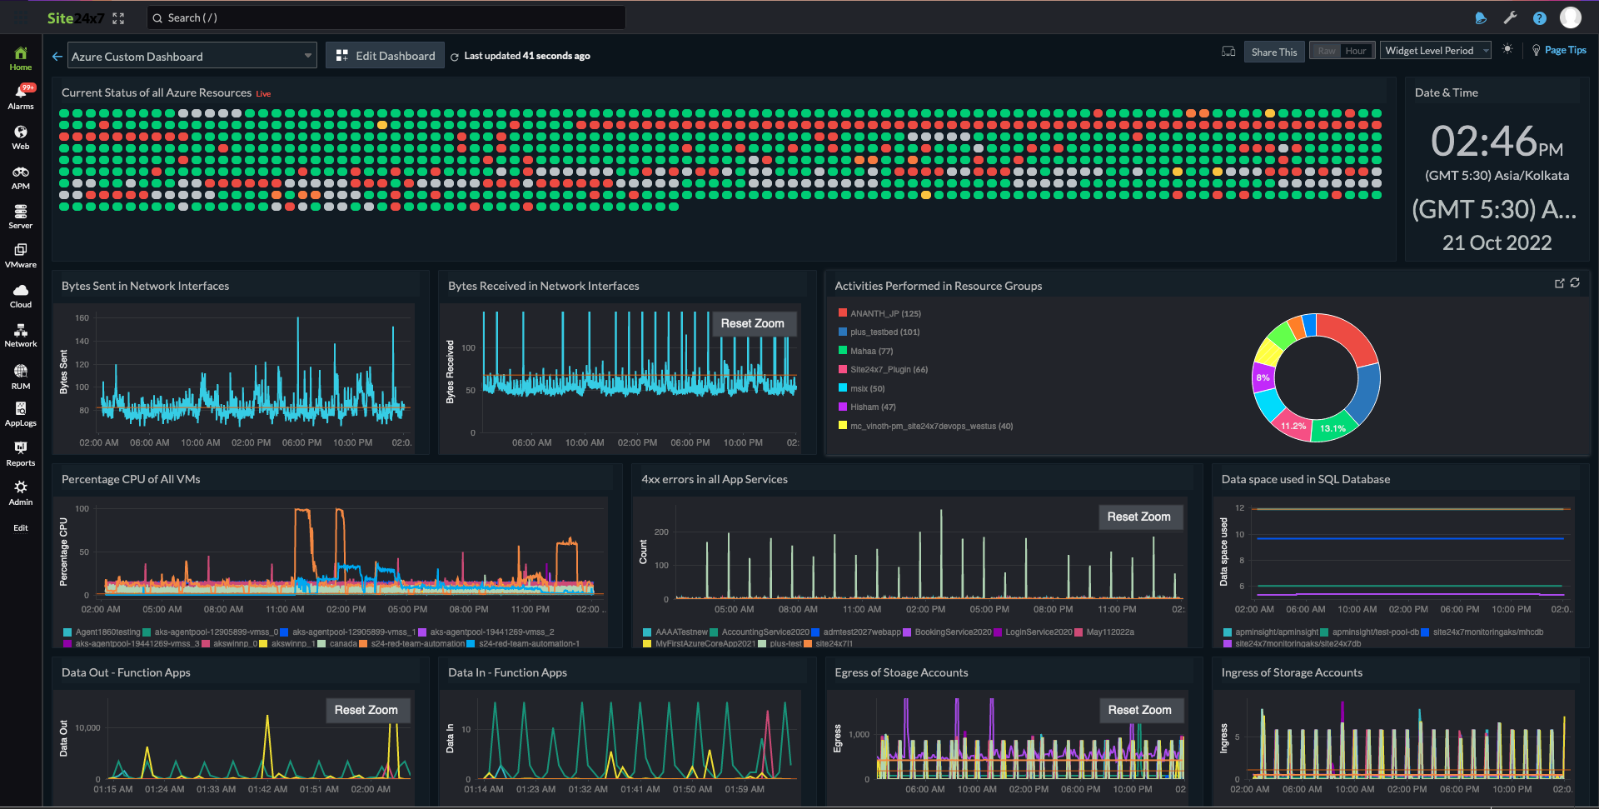
Task: Select Admin in the left navigation
Action: click(x=20, y=492)
